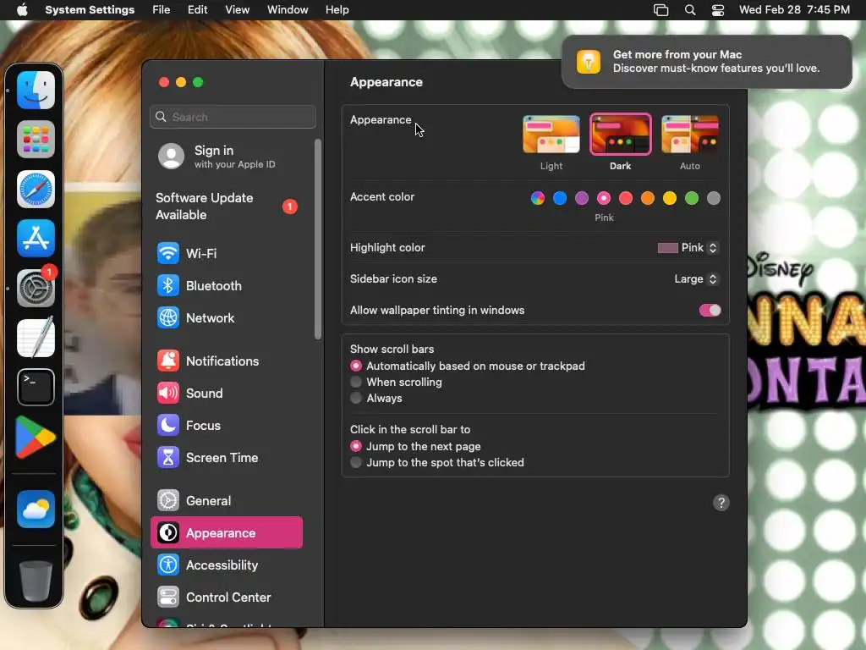Choose yellow accent color
Viewport: 866px width, 650px height.
coord(670,198)
